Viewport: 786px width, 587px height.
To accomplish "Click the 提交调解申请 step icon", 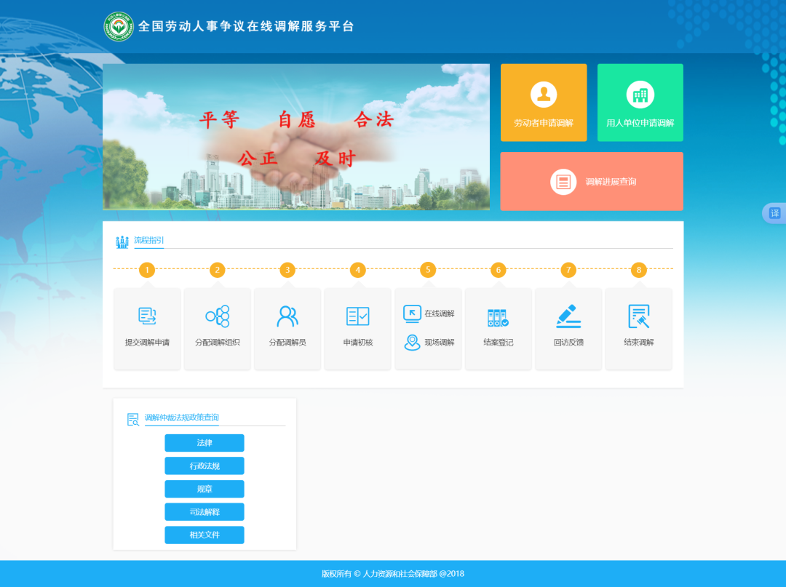I will tap(147, 316).
